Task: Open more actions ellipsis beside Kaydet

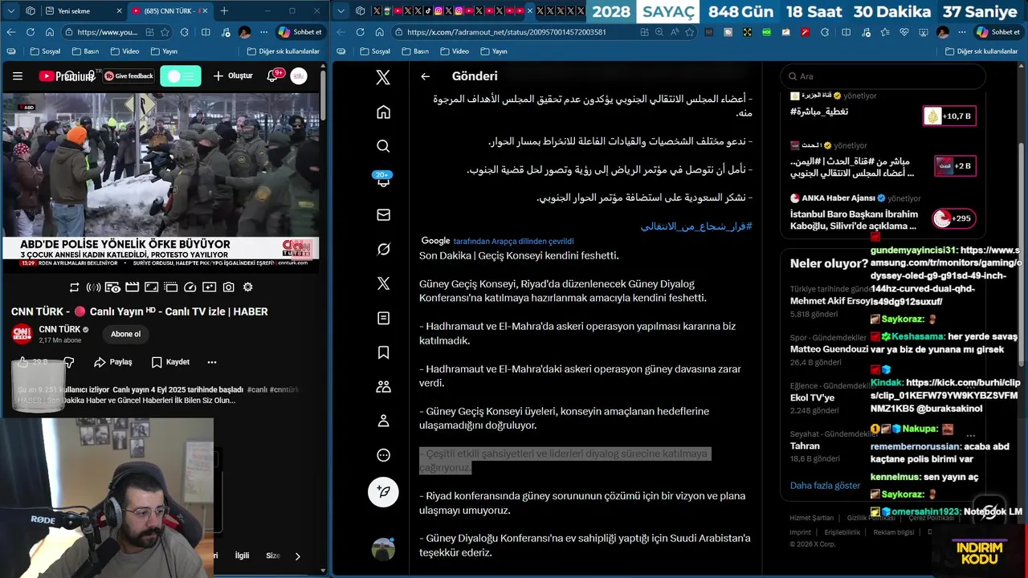Action: click(212, 362)
